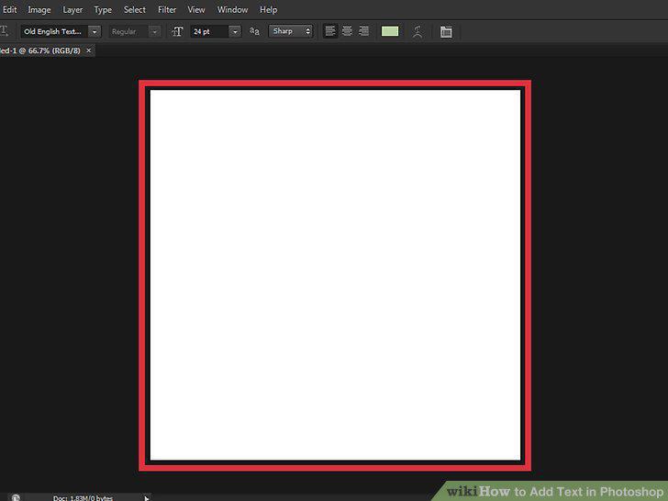Select right align text
Image resolution: width=668 pixels, height=501 pixels.
tap(363, 31)
